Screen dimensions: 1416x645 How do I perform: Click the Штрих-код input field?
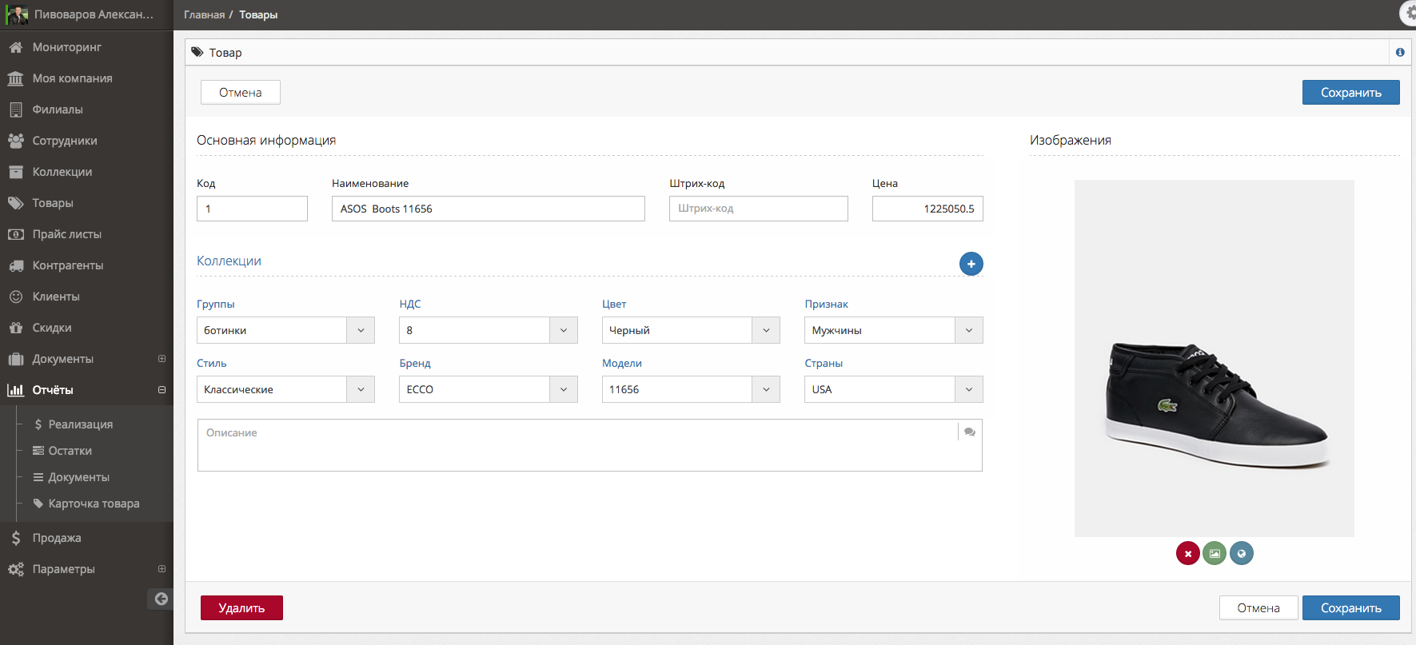point(759,209)
